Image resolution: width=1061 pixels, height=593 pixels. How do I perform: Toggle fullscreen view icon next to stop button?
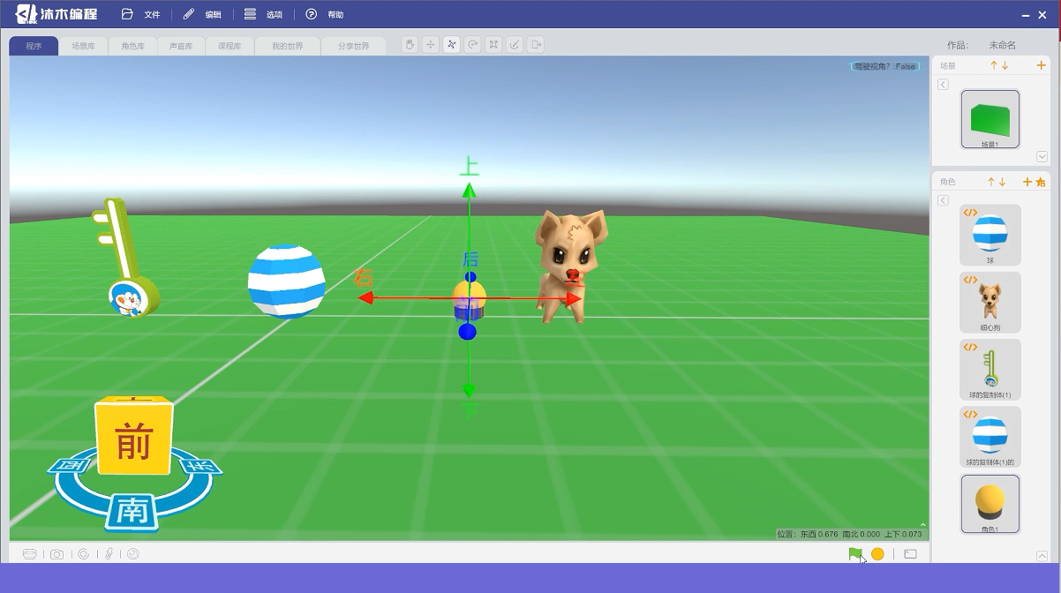point(910,554)
